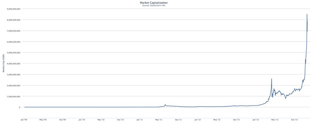The image size is (321, 123).
Task: Click the highest peak of the chart line
Action: click(307, 14)
